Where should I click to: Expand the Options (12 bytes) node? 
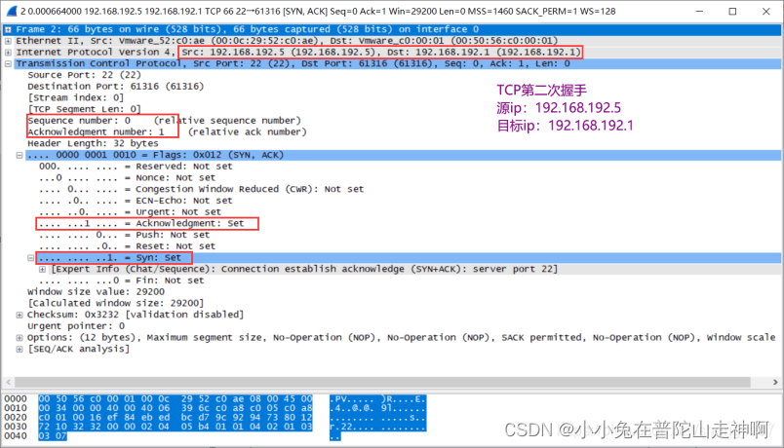(20, 337)
